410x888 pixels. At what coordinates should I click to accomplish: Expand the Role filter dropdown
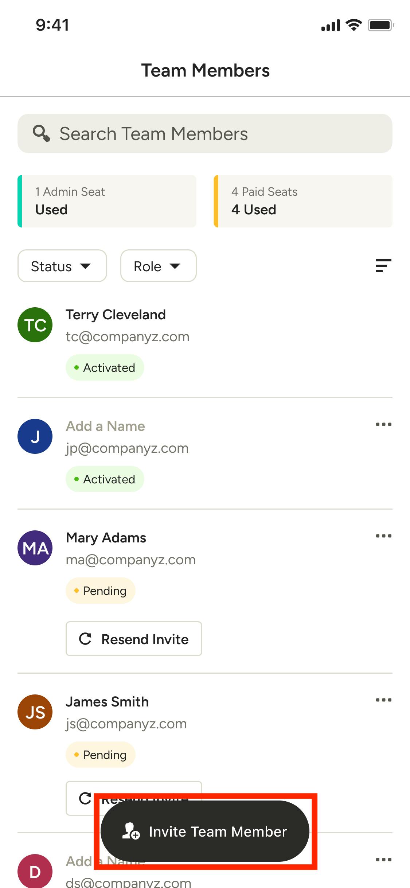(158, 266)
